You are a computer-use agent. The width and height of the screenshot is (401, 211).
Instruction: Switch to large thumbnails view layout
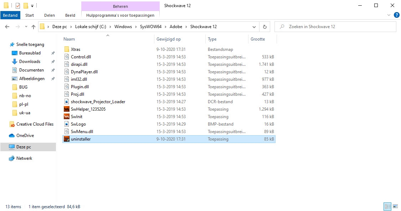point(395,206)
